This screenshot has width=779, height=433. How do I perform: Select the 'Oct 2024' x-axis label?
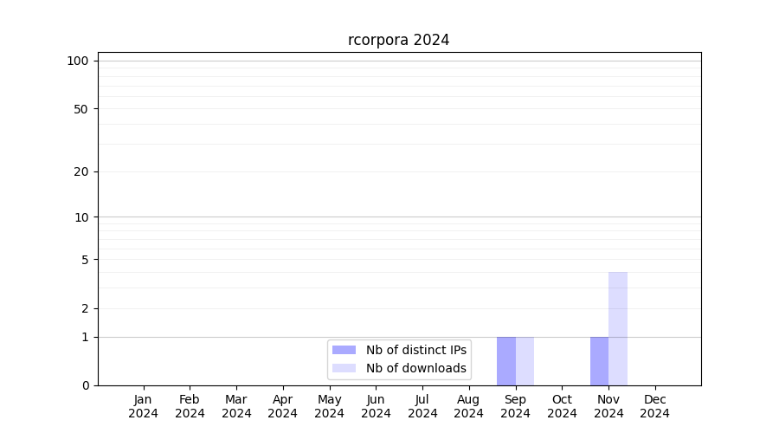(x=562, y=406)
